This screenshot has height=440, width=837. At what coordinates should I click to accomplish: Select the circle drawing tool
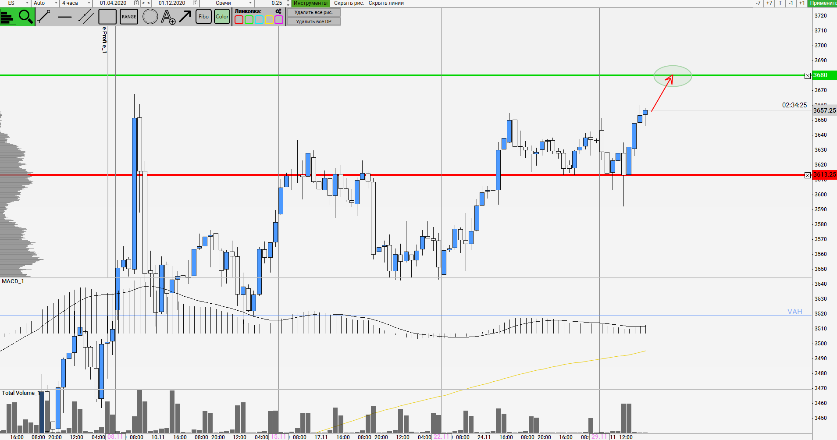[x=150, y=17]
